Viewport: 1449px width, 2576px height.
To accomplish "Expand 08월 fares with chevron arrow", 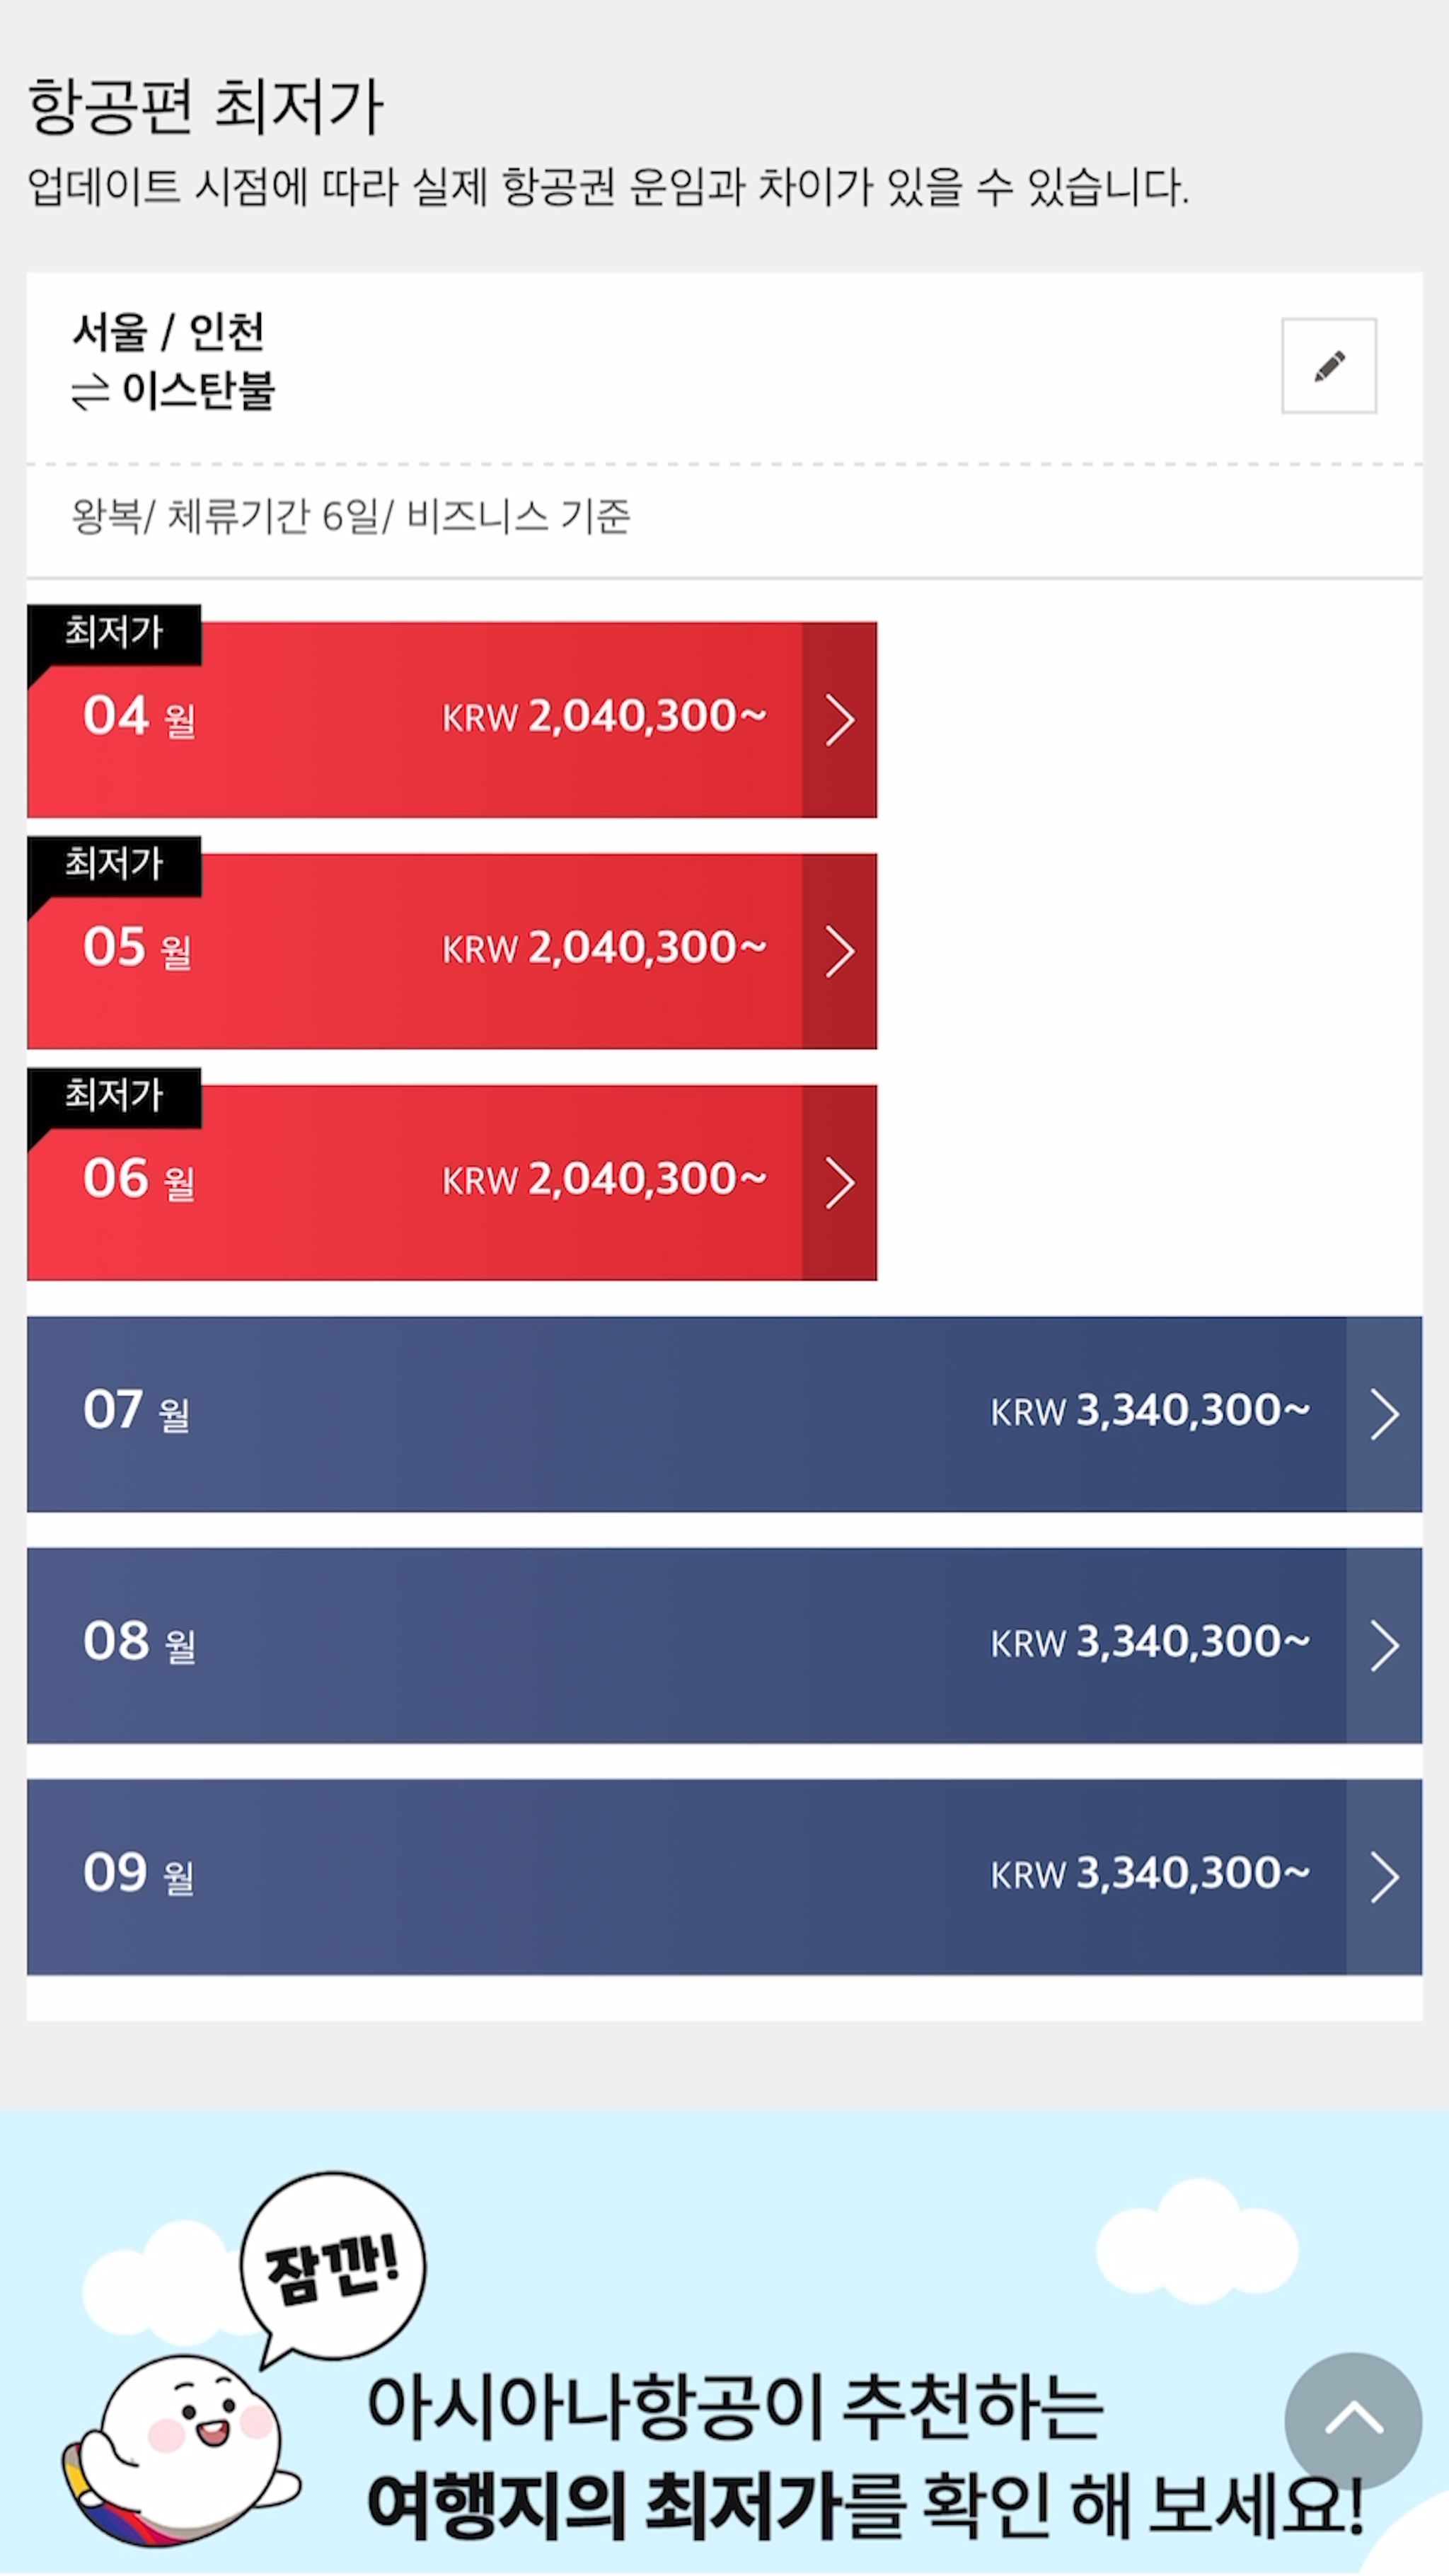I will click(1384, 1646).
